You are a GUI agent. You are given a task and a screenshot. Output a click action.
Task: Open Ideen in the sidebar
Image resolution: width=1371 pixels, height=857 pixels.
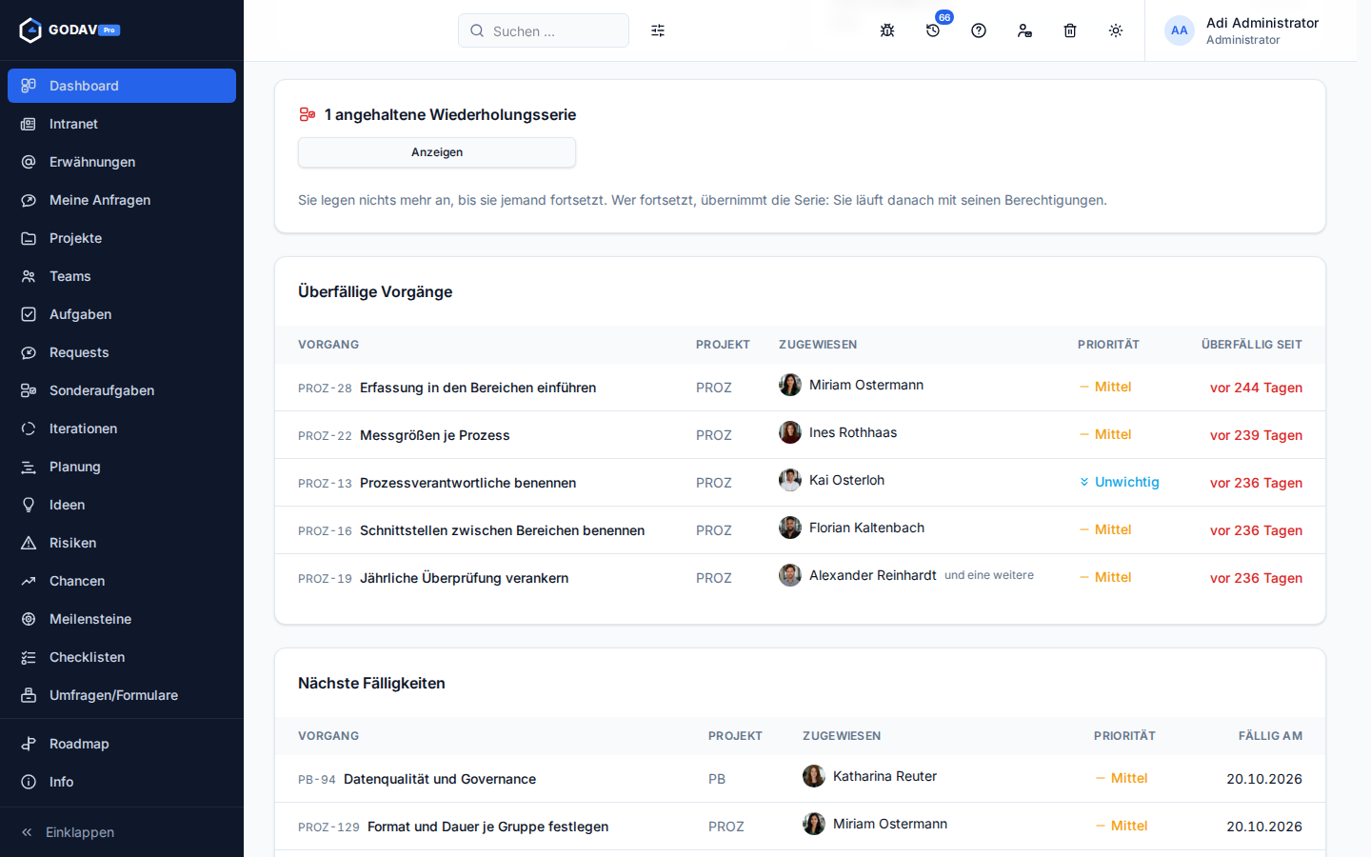(x=122, y=505)
